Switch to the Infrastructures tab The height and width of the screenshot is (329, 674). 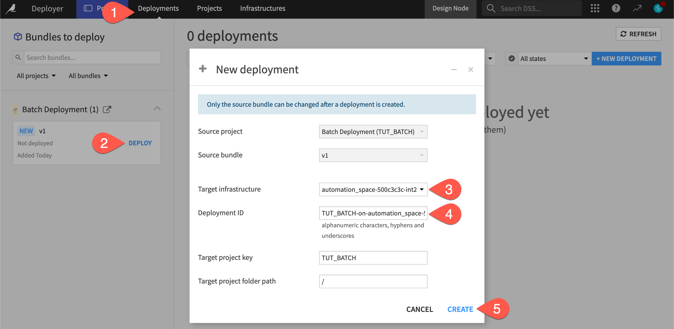click(x=262, y=8)
